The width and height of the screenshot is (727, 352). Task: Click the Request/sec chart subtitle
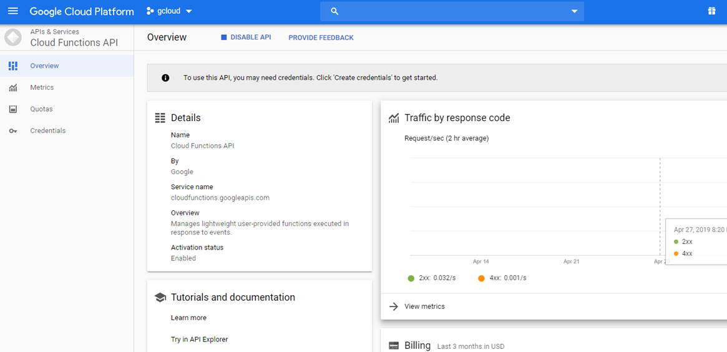(446, 138)
